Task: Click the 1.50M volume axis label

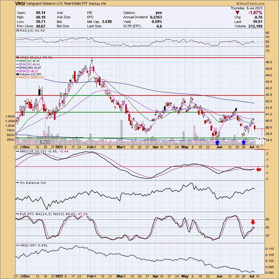Action: [x=10, y=117]
